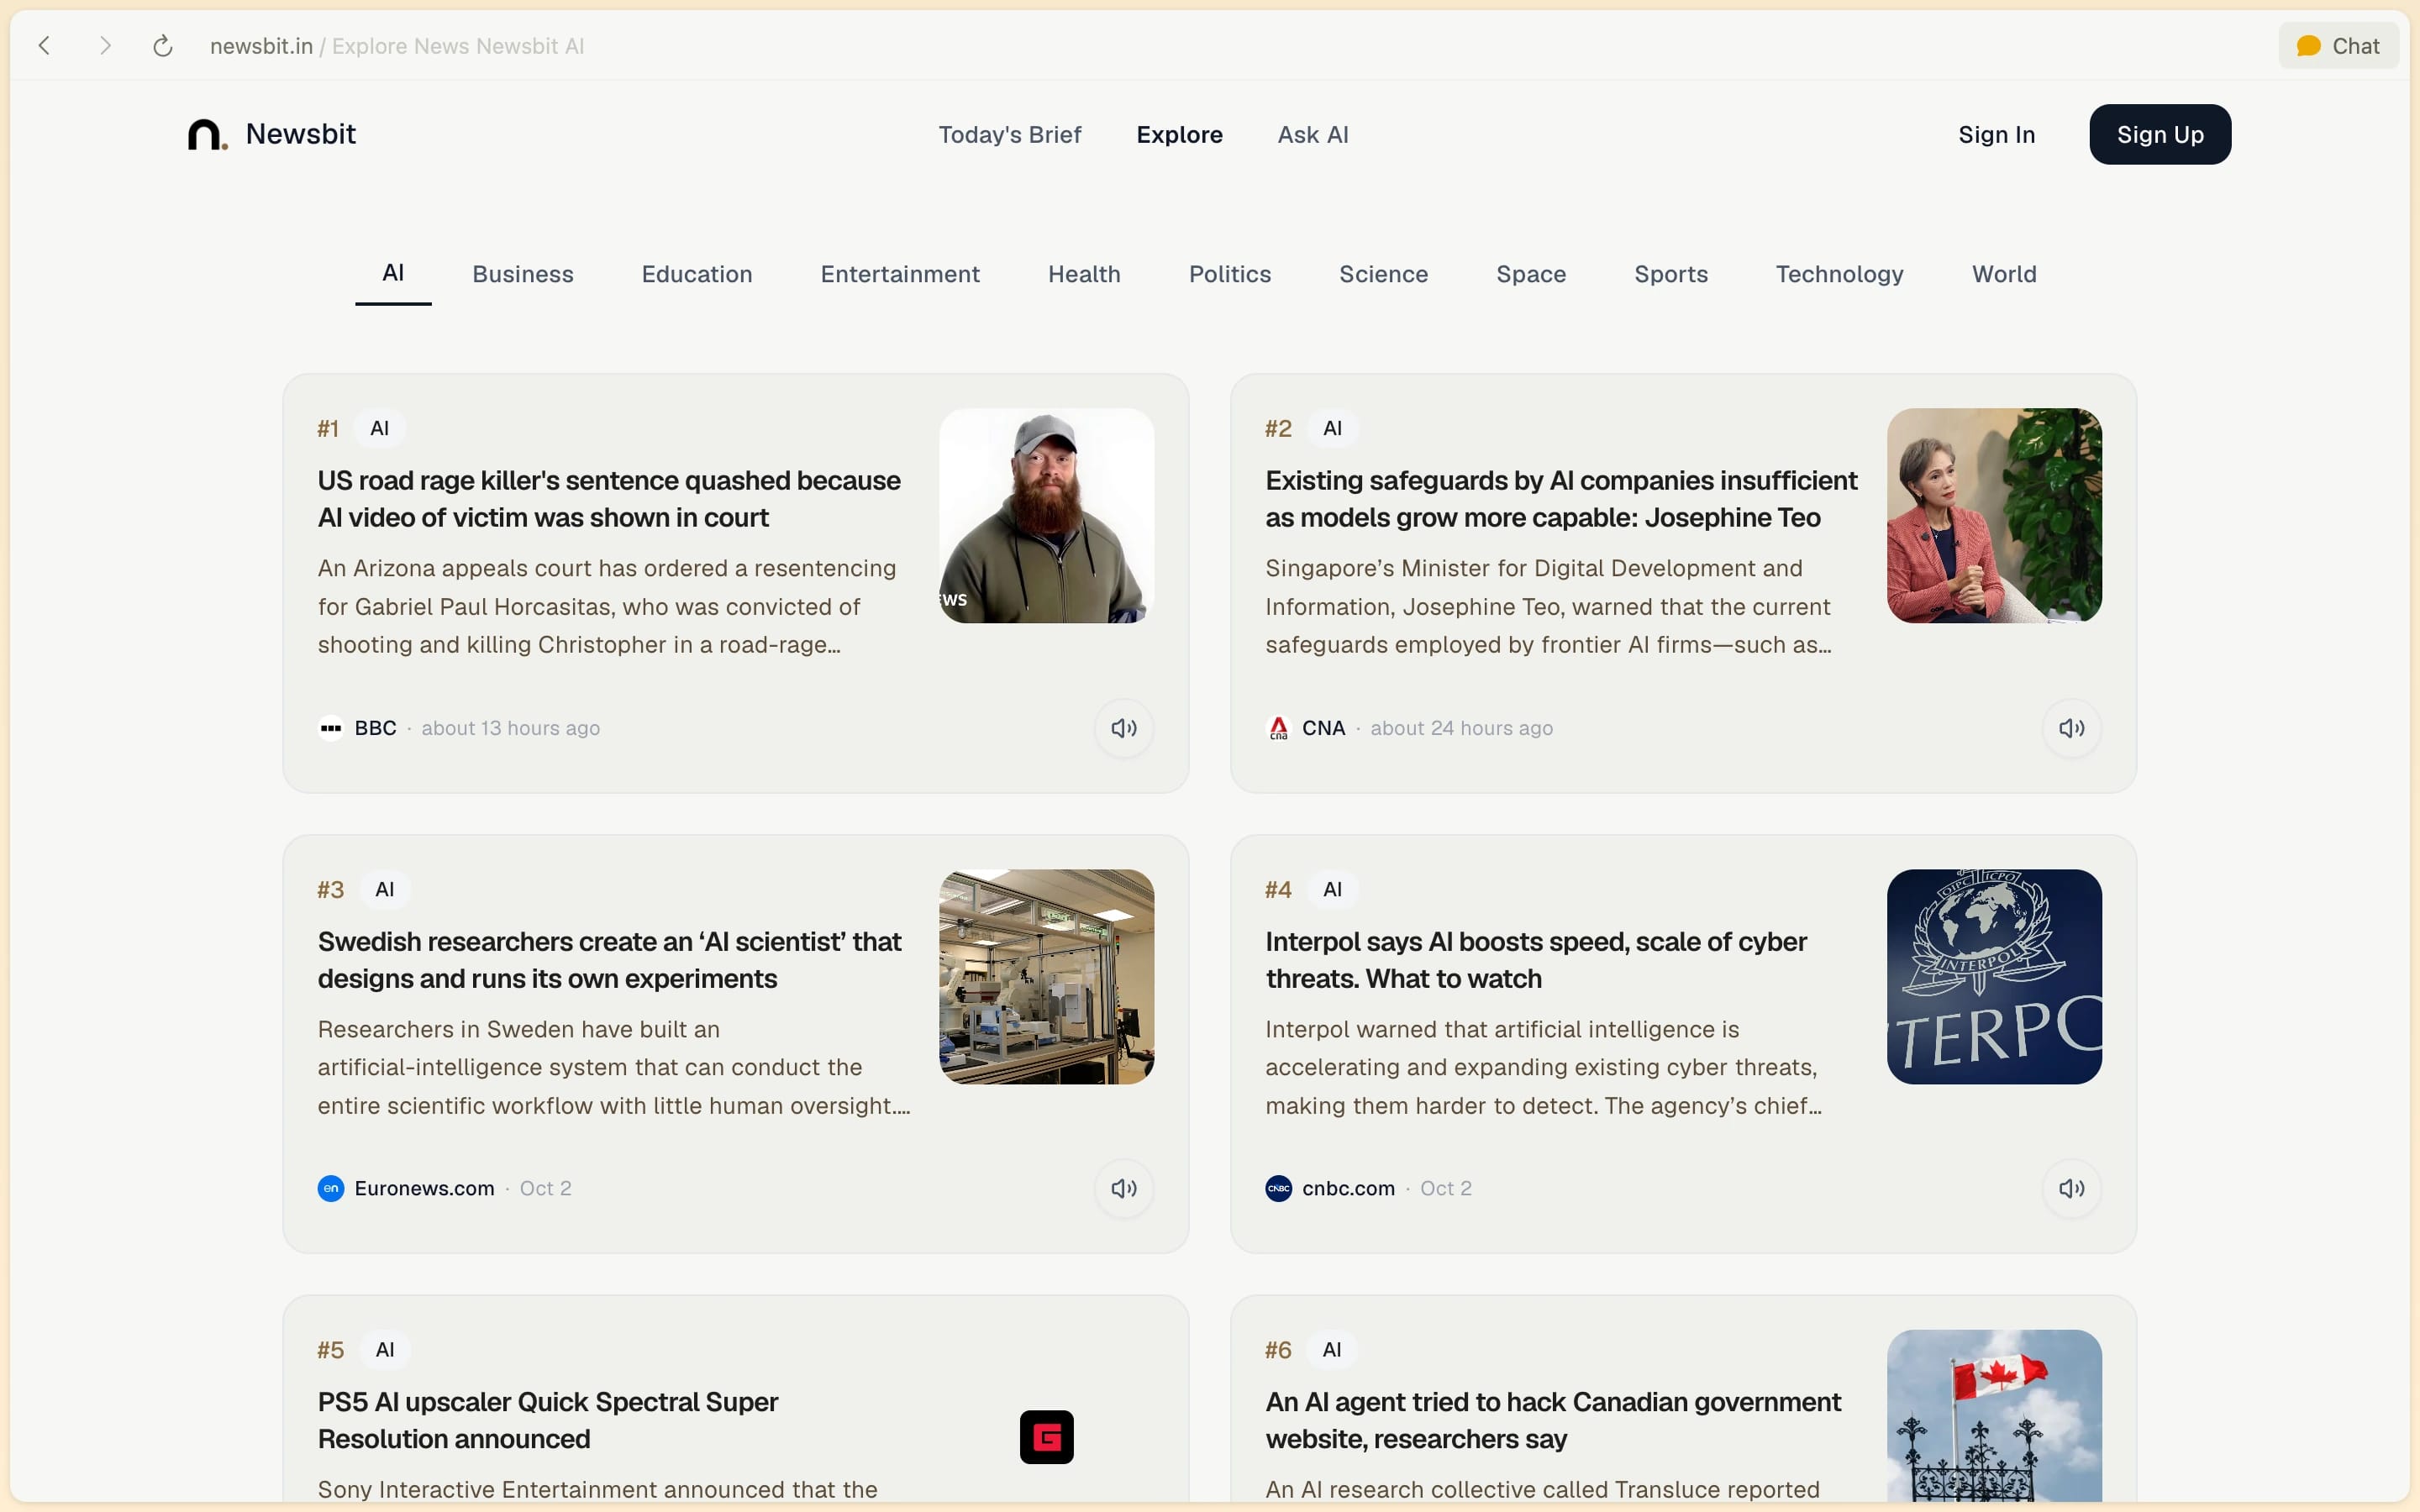The width and height of the screenshot is (2420, 1512).
Task: Click the Sign Up button
Action: [2160, 135]
